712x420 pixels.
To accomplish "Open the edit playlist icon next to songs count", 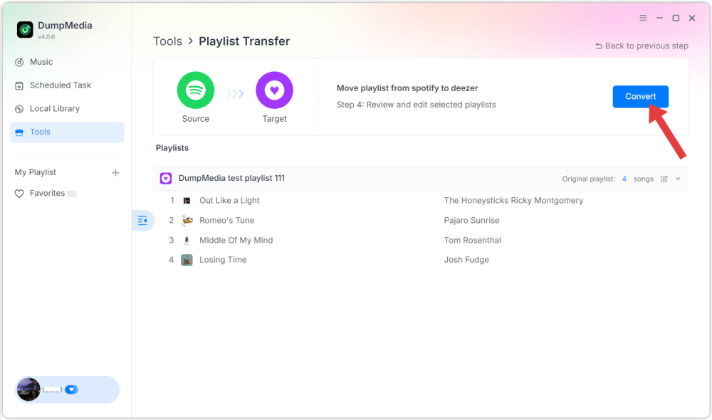I will 664,179.
